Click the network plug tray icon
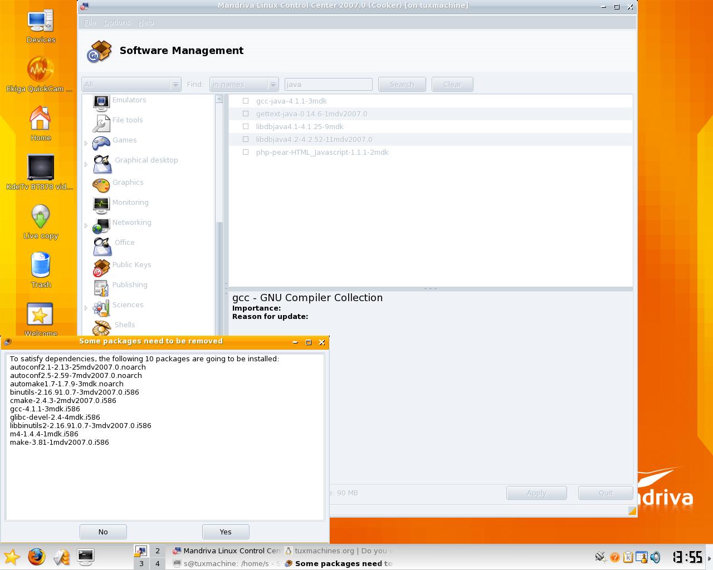 coord(600,557)
